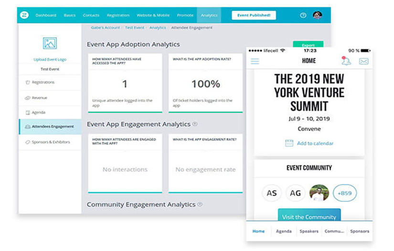Click the 'Jul 9 - 10, 2019' date
Image resolution: width=394 pixels, height=251 pixels.
[x=309, y=119]
